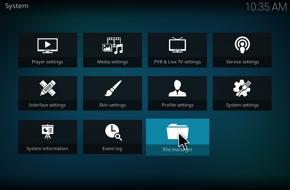Open PVR & Live TV settings tile

177,50
